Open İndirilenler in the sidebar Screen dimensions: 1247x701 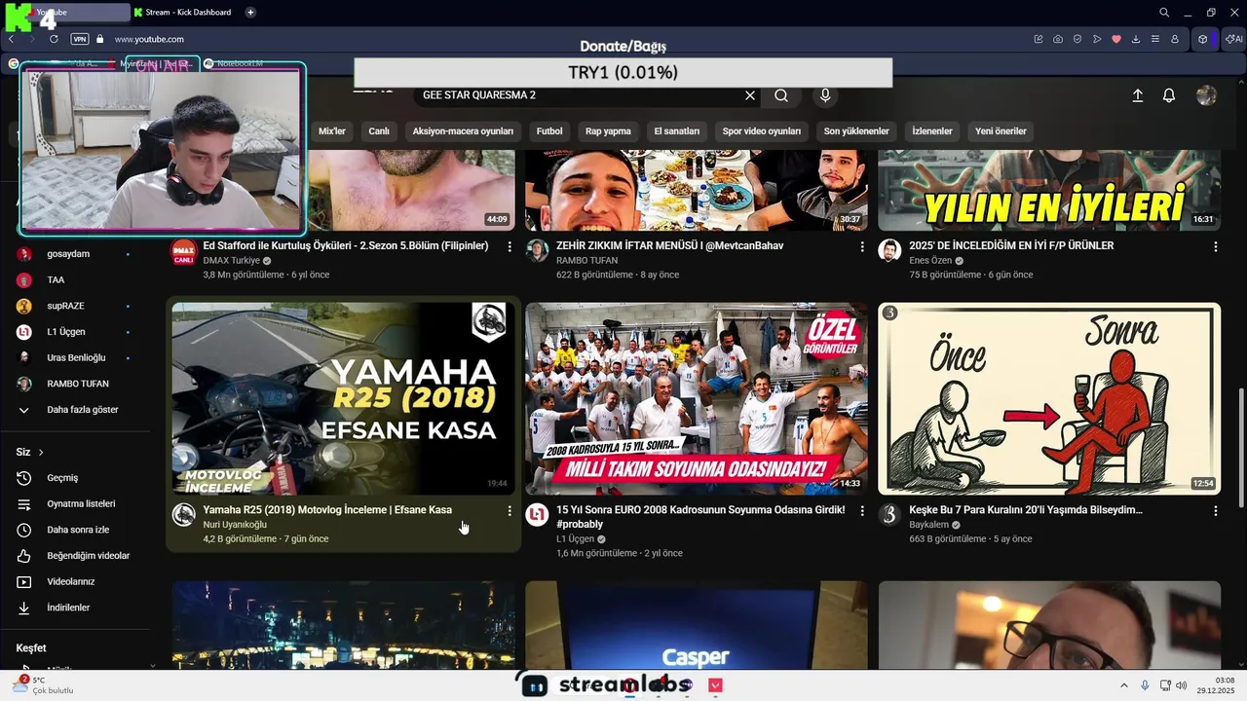tap(68, 608)
